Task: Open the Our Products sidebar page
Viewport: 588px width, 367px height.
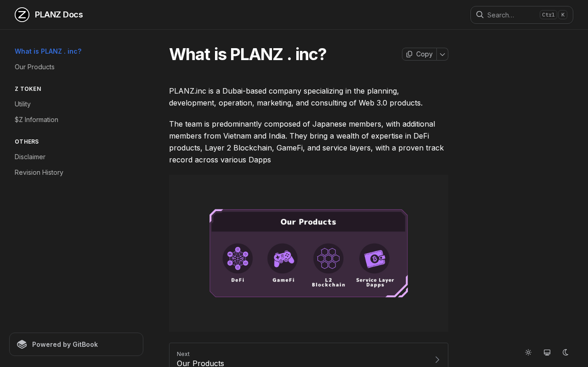Action: coord(34,67)
